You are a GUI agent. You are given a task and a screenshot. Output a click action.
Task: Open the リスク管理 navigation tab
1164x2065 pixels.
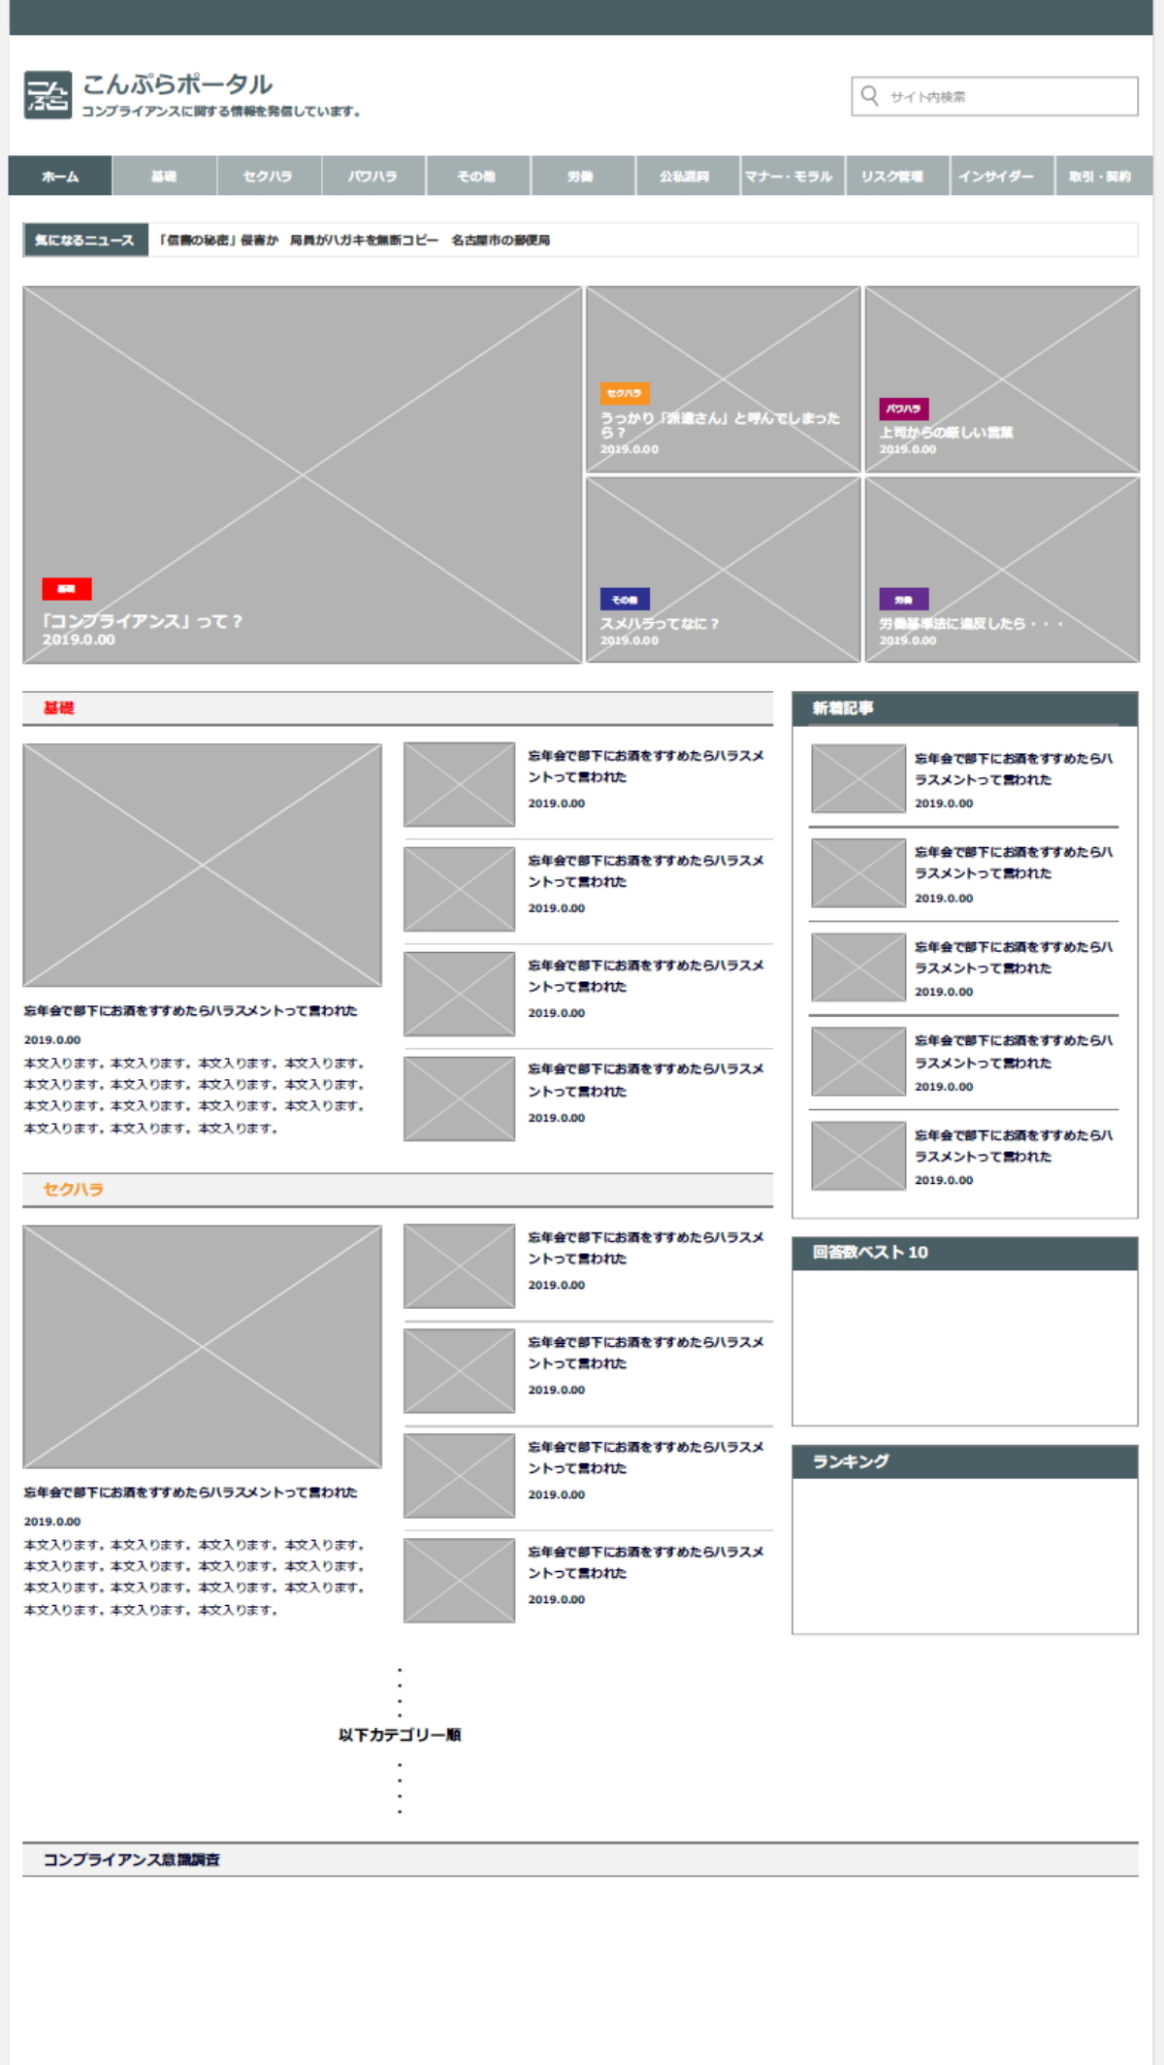click(x=893, y=176)
